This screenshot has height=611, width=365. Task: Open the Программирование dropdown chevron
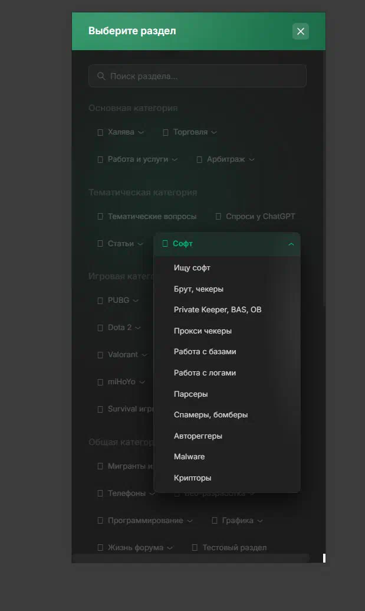[190, 521]
